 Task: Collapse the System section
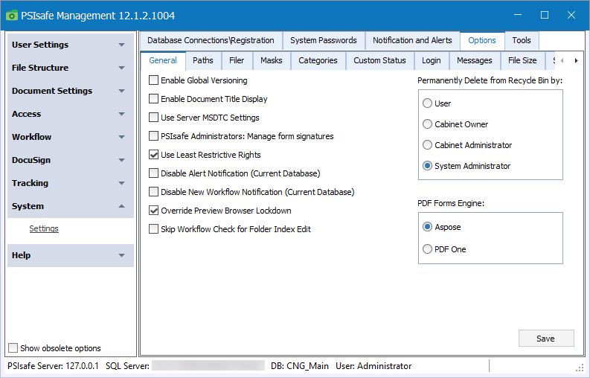71,206
